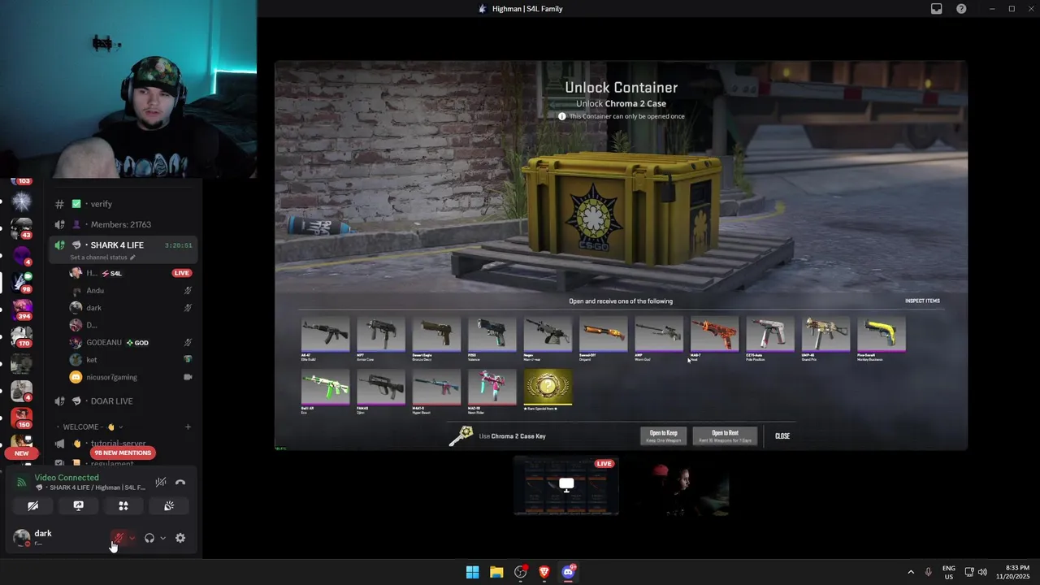Open Brave browser from taskbar
Viewport: 1040px width, 585px height.
tap(544, 572)
